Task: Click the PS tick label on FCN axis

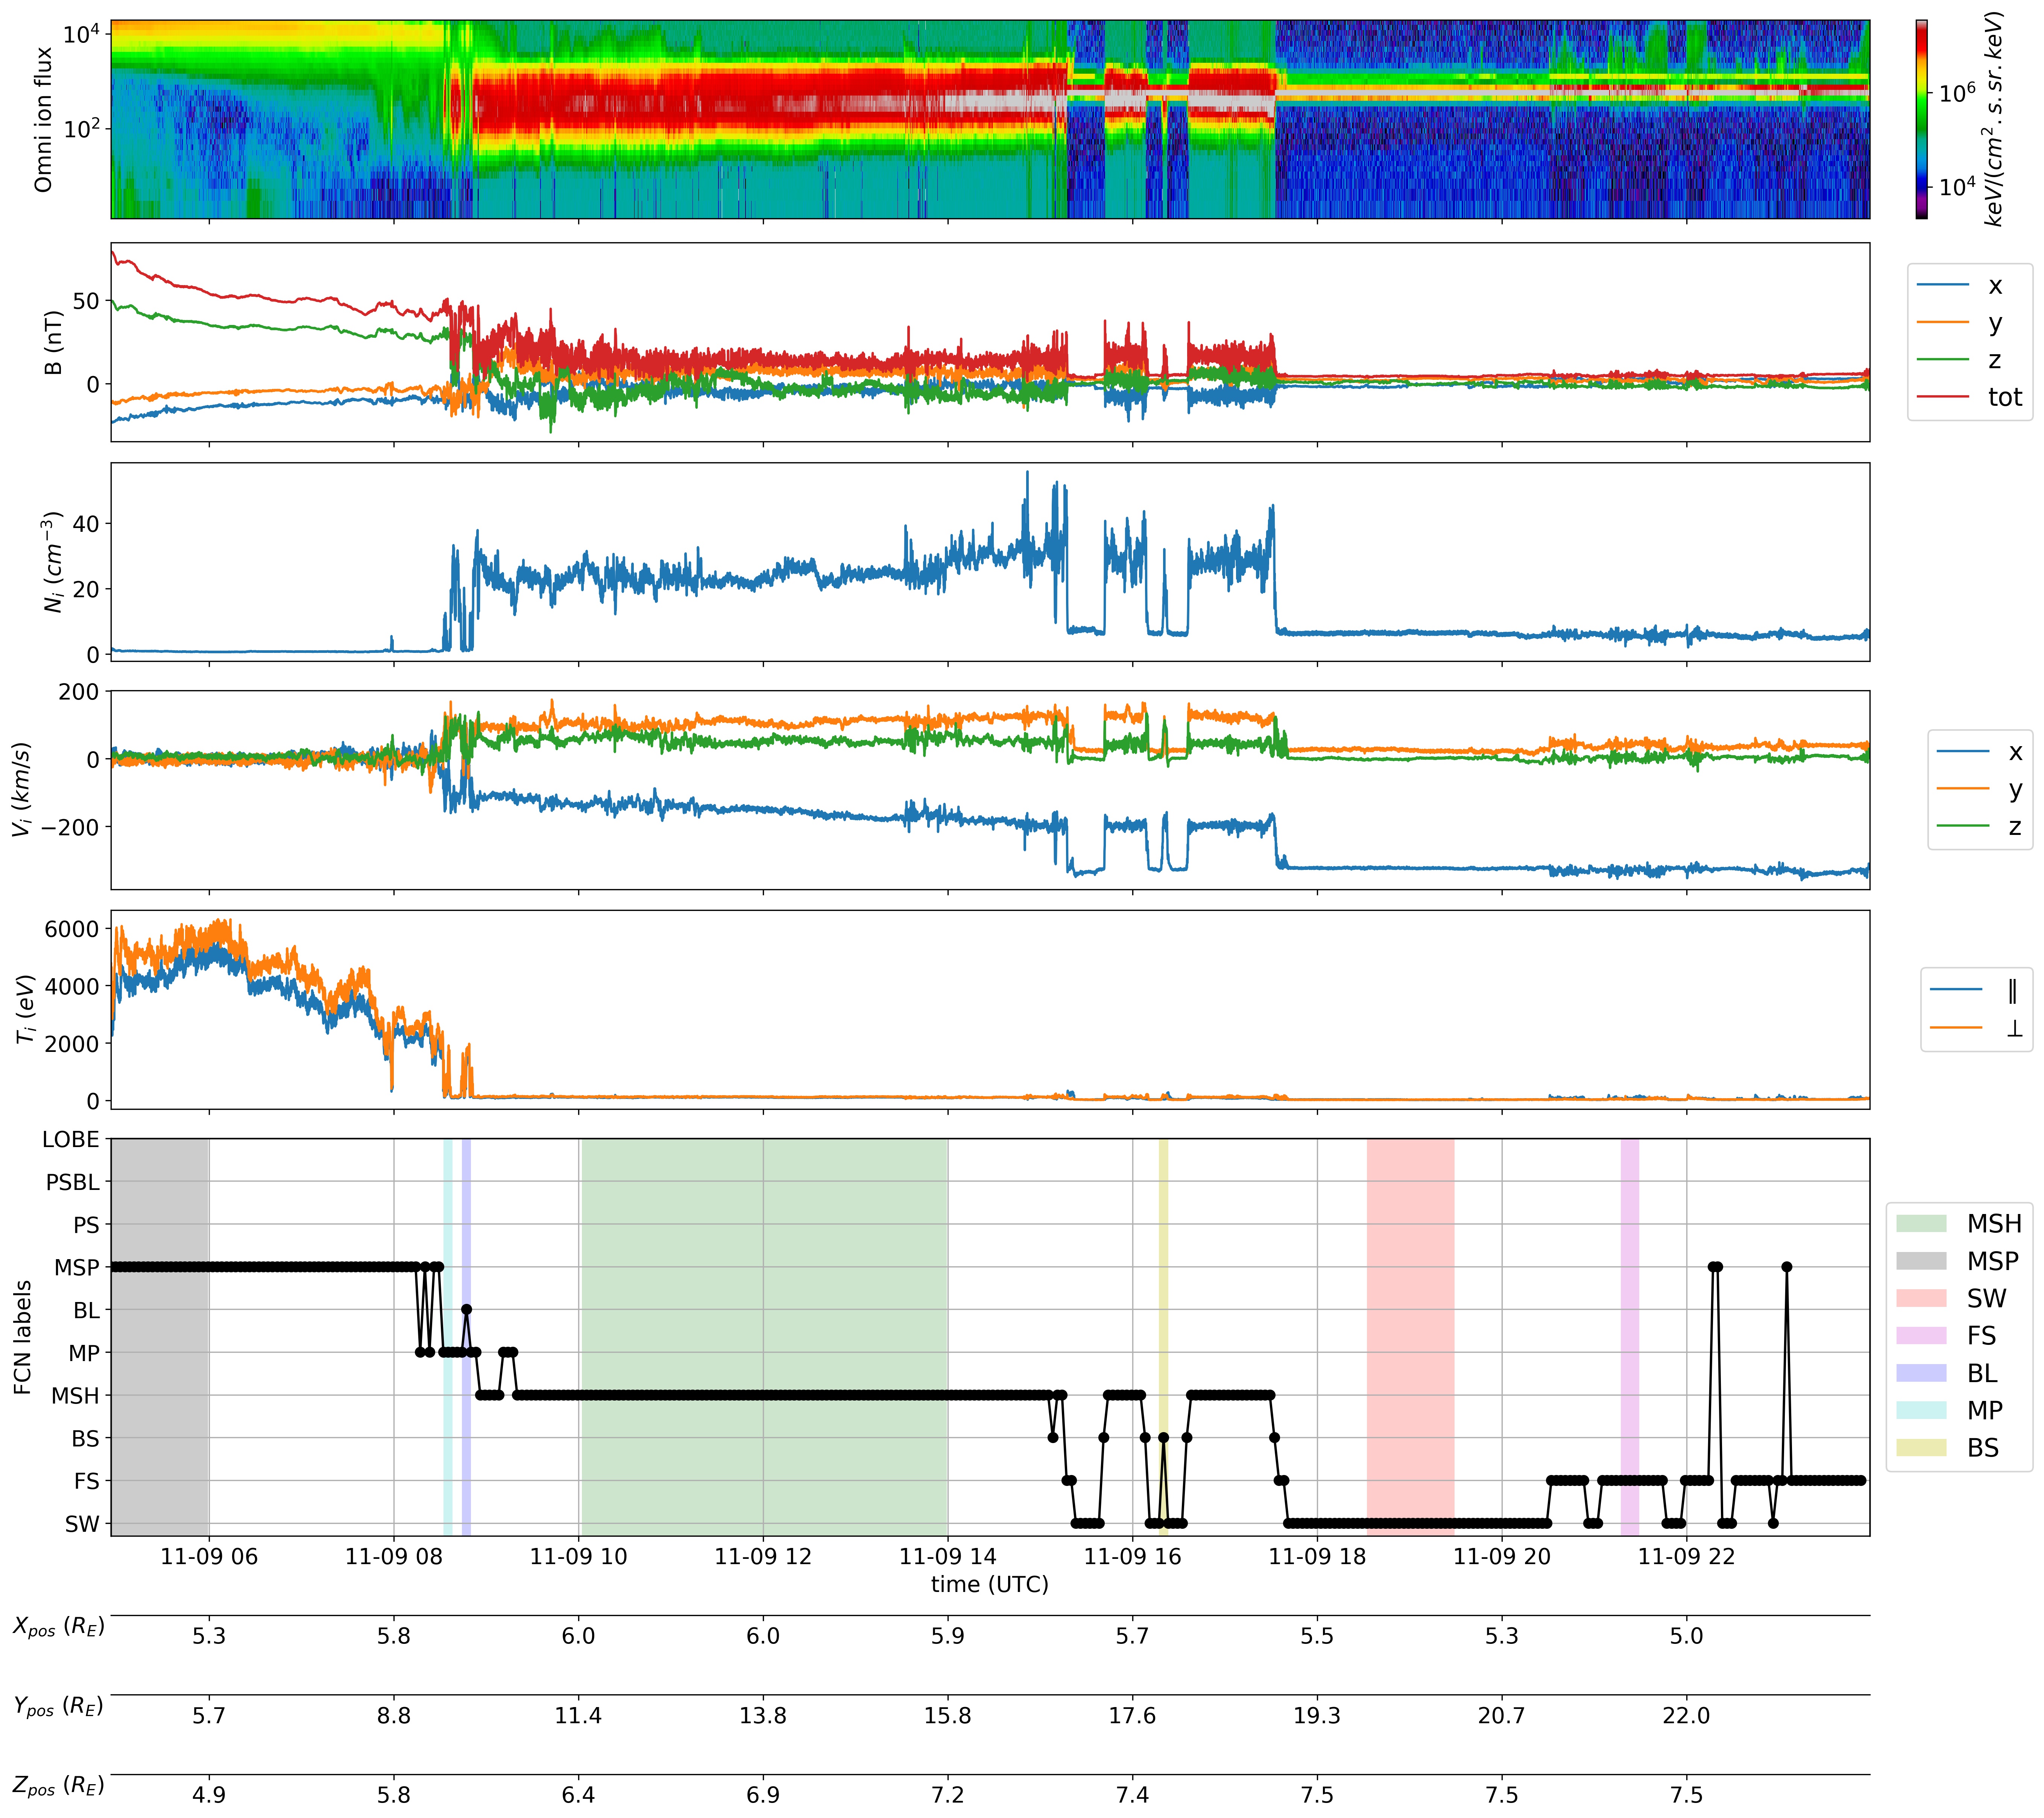Action: pos(87,1225)
